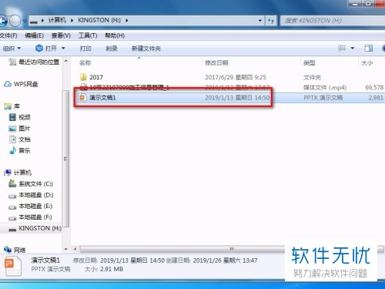The image size is (385, 289).
Task: Click the 媒体文件 (.mp4) type cell
Action: click(x=325, y=88)
